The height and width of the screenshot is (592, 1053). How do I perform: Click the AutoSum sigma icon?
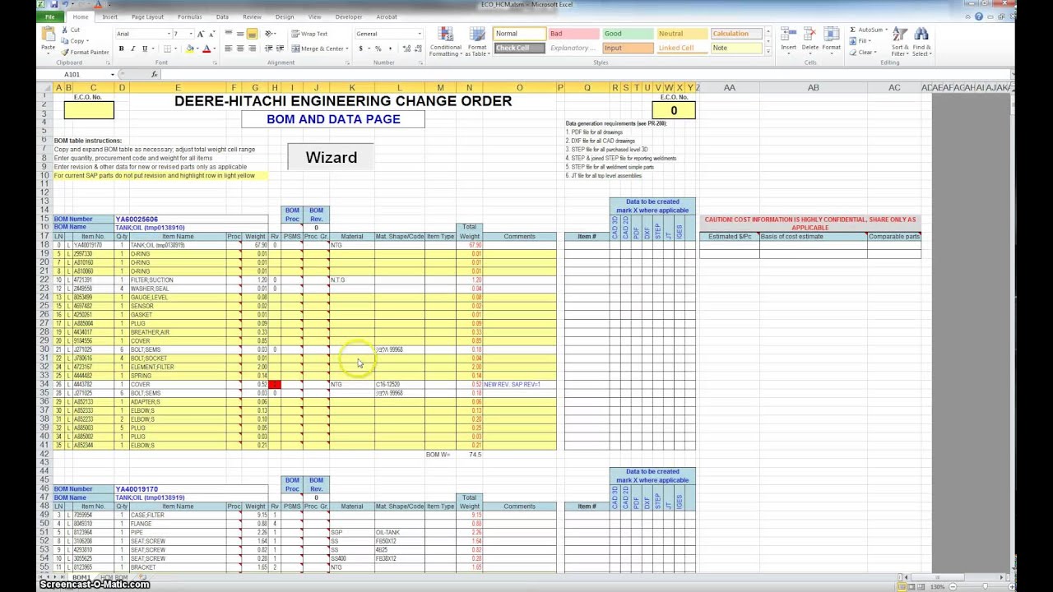[x=852, y=30]
